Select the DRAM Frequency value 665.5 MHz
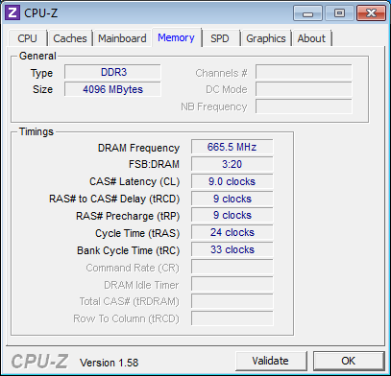The image size is (391, 376). tap(232, 147)
